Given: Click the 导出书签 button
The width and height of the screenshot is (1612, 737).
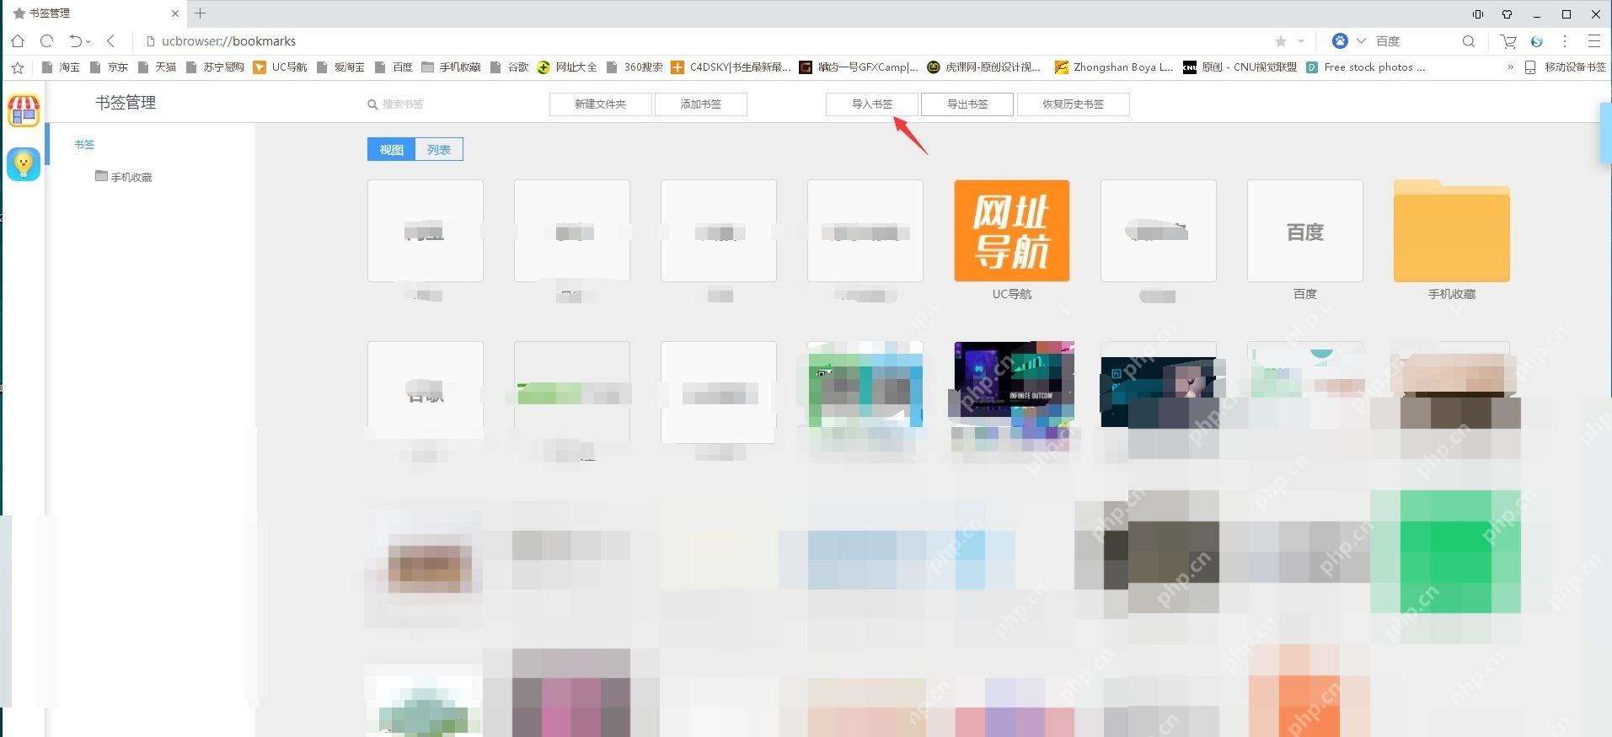Looking at the screenshot, I should click(x=967, y=104).
